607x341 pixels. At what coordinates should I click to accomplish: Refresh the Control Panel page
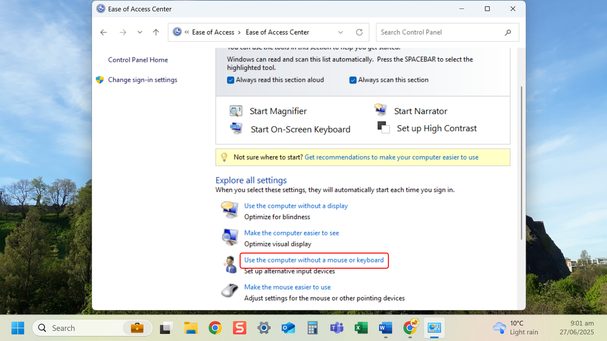[359, 32]
